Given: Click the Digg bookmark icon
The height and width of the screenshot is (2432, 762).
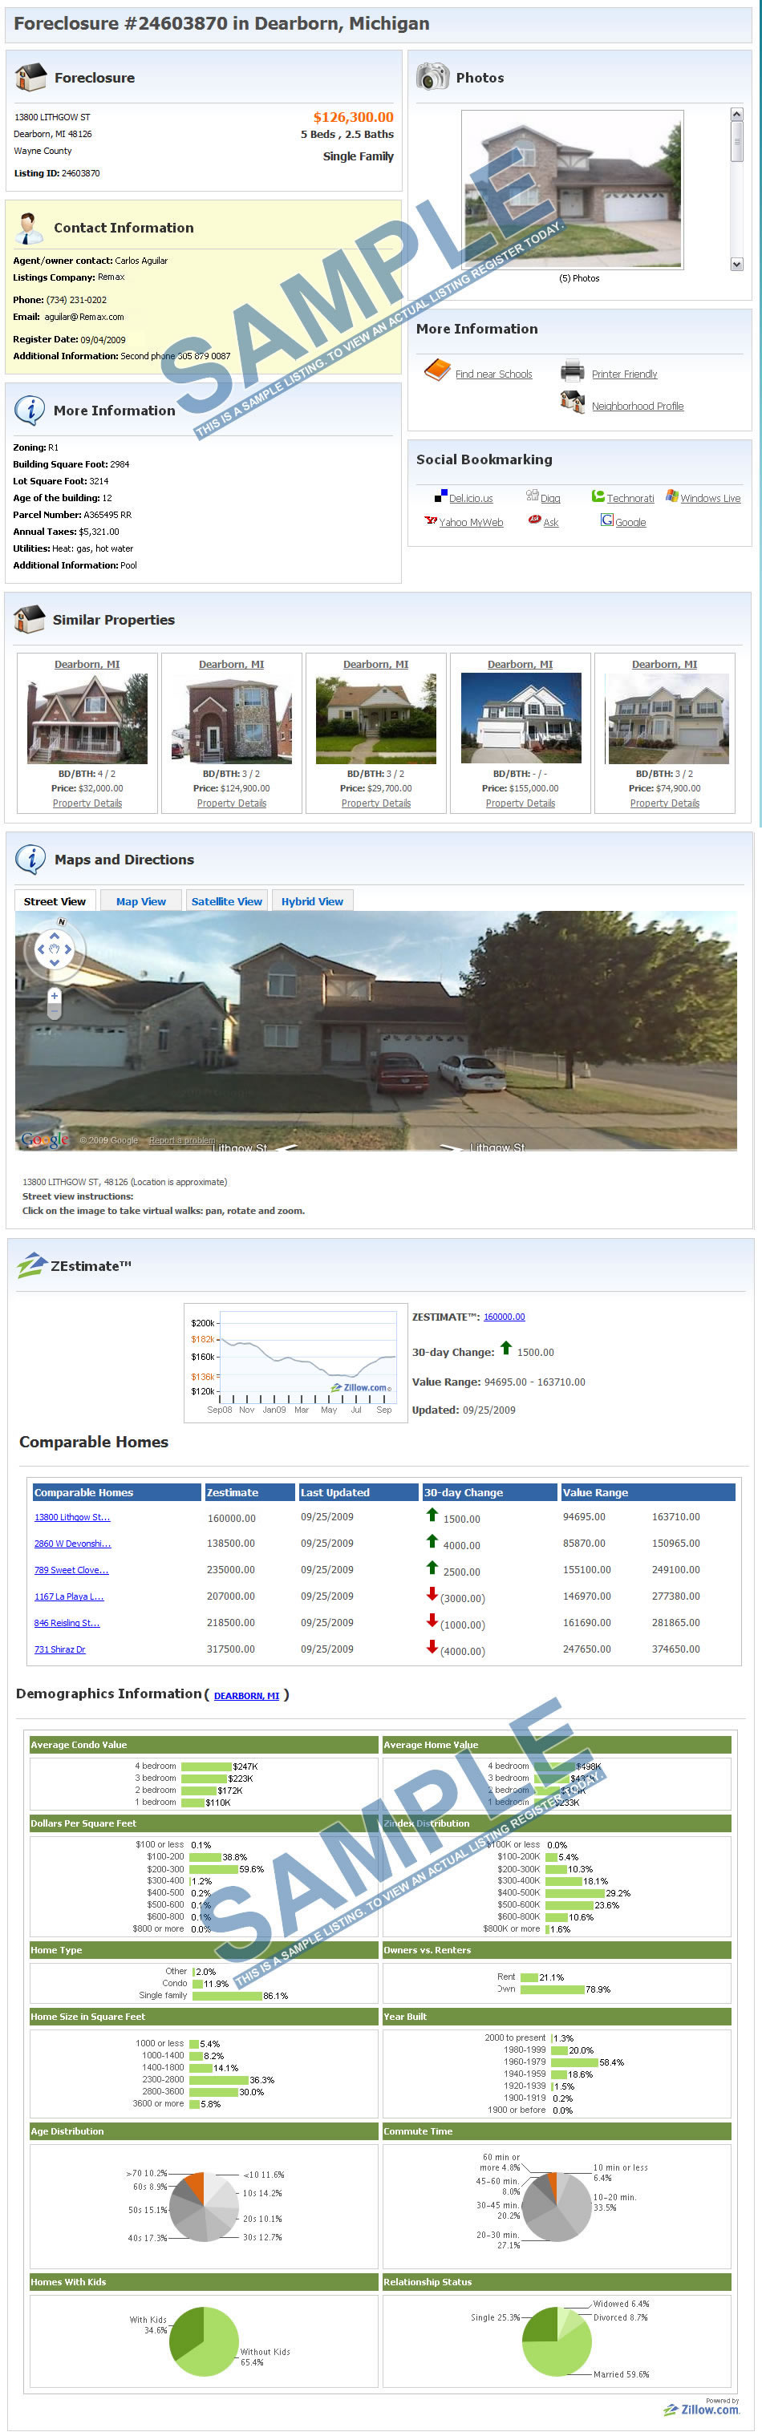Looking at the screenshot, I should [x=533, y=496].
